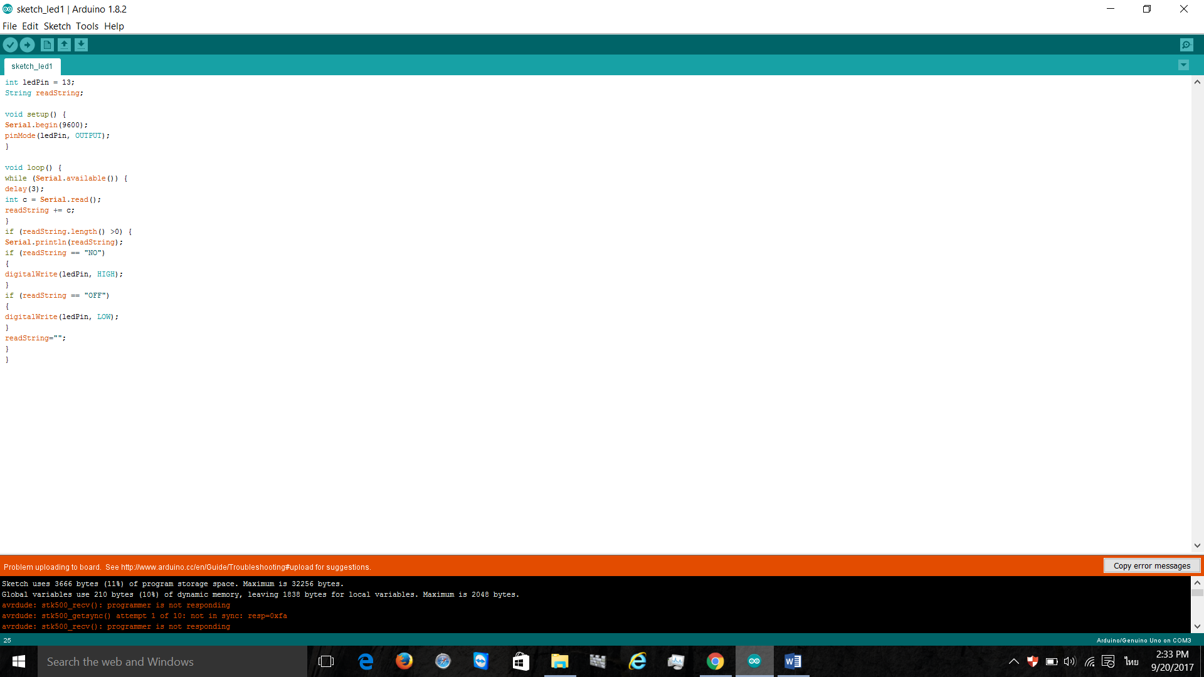Open the Wi-Fi network tray icon
The height and width of the screenshot is (677, 1204).
click(1090, 661)
